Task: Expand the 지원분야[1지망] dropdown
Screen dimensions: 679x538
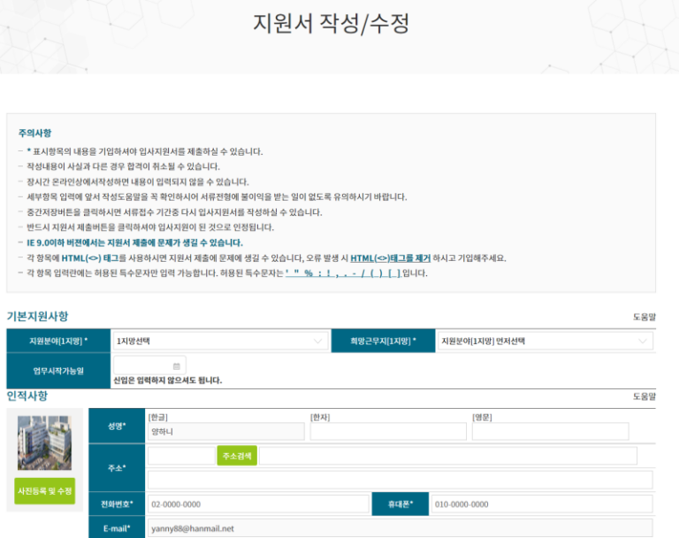Action: (x=221, y=341)
